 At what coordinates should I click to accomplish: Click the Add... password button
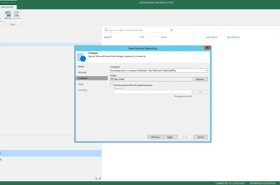201,92
